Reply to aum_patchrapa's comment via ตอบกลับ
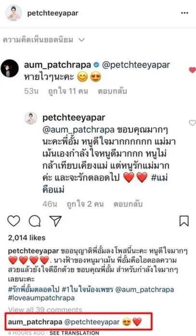 click(x=112, y=91)
